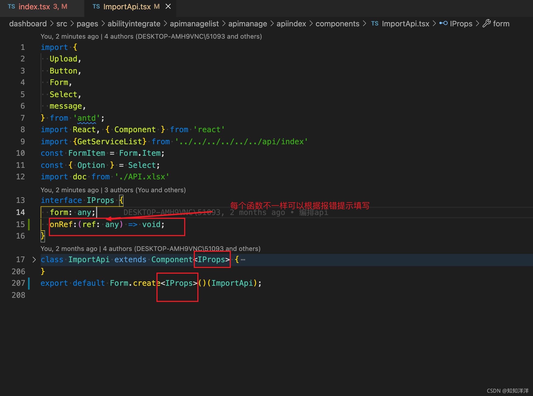Open the pages breadcrumb segment

[x=87, y=24]
